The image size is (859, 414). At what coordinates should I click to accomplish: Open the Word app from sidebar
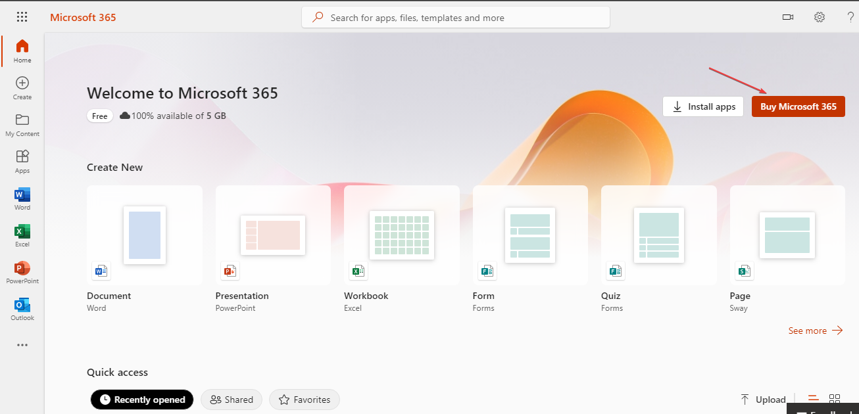click(22, 198)
